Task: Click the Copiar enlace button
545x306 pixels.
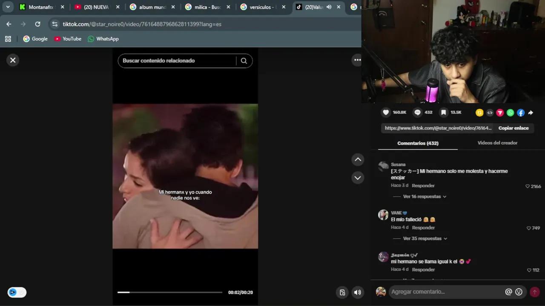Action: coord(513,128)
